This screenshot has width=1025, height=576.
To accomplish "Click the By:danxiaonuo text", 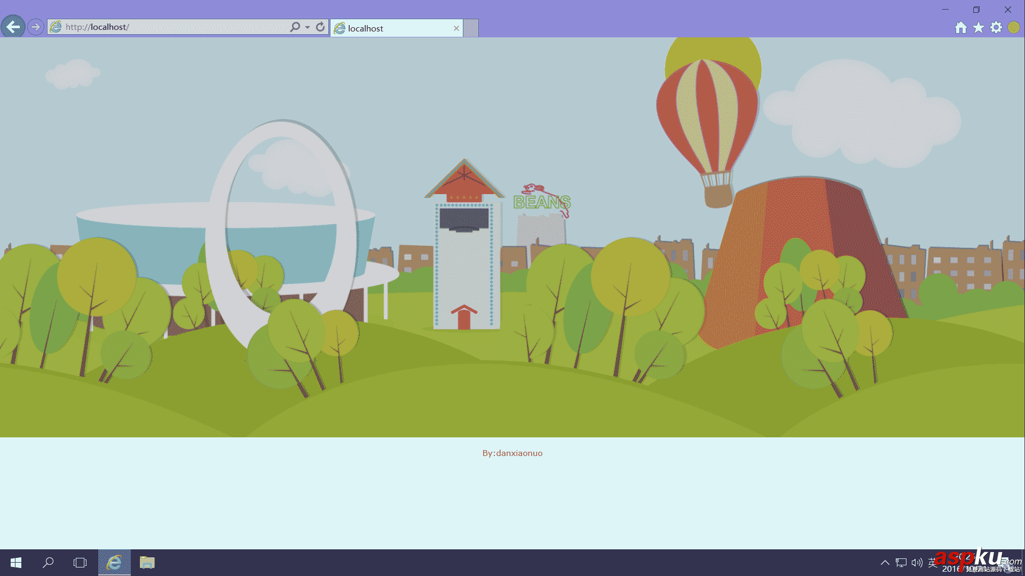I will 512,453.
